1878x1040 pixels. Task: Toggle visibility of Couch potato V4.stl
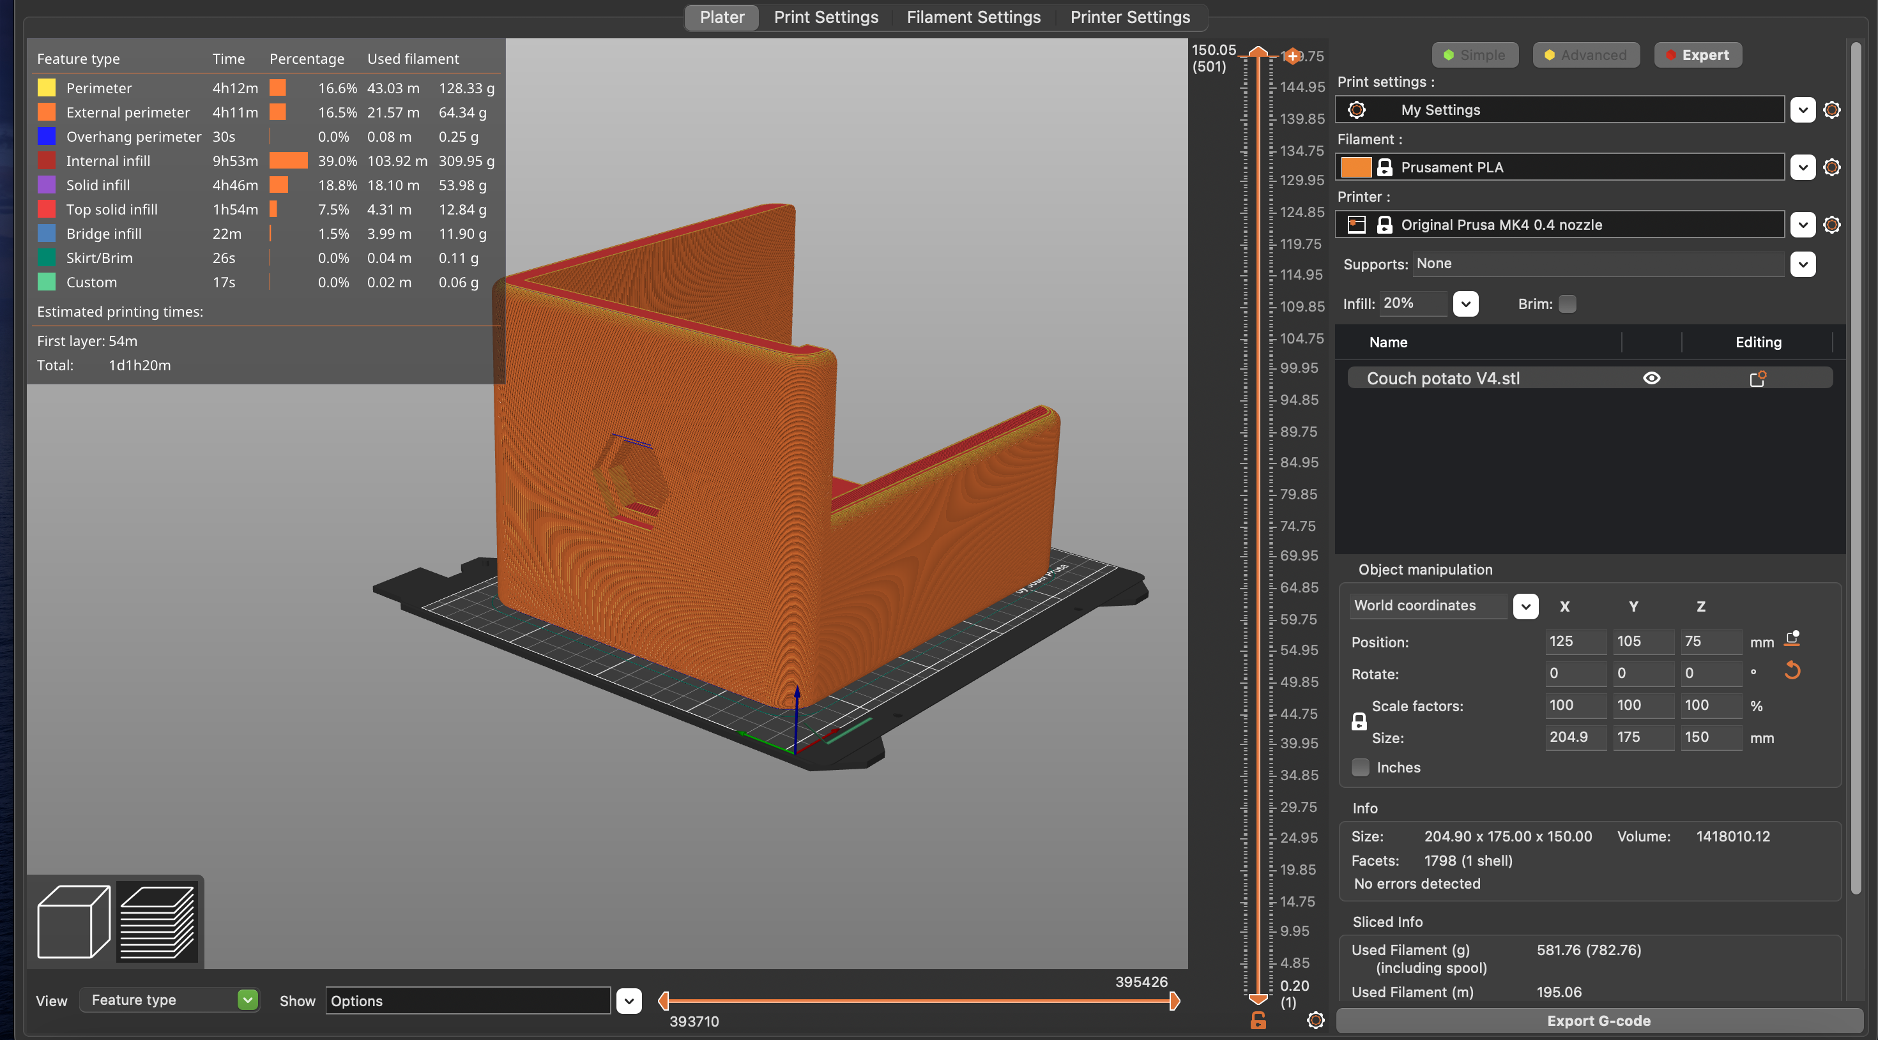tap(1651, 378)
